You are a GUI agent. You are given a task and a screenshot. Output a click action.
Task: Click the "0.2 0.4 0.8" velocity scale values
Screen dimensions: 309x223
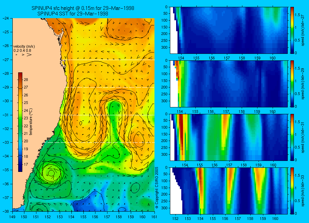(22, 51)
